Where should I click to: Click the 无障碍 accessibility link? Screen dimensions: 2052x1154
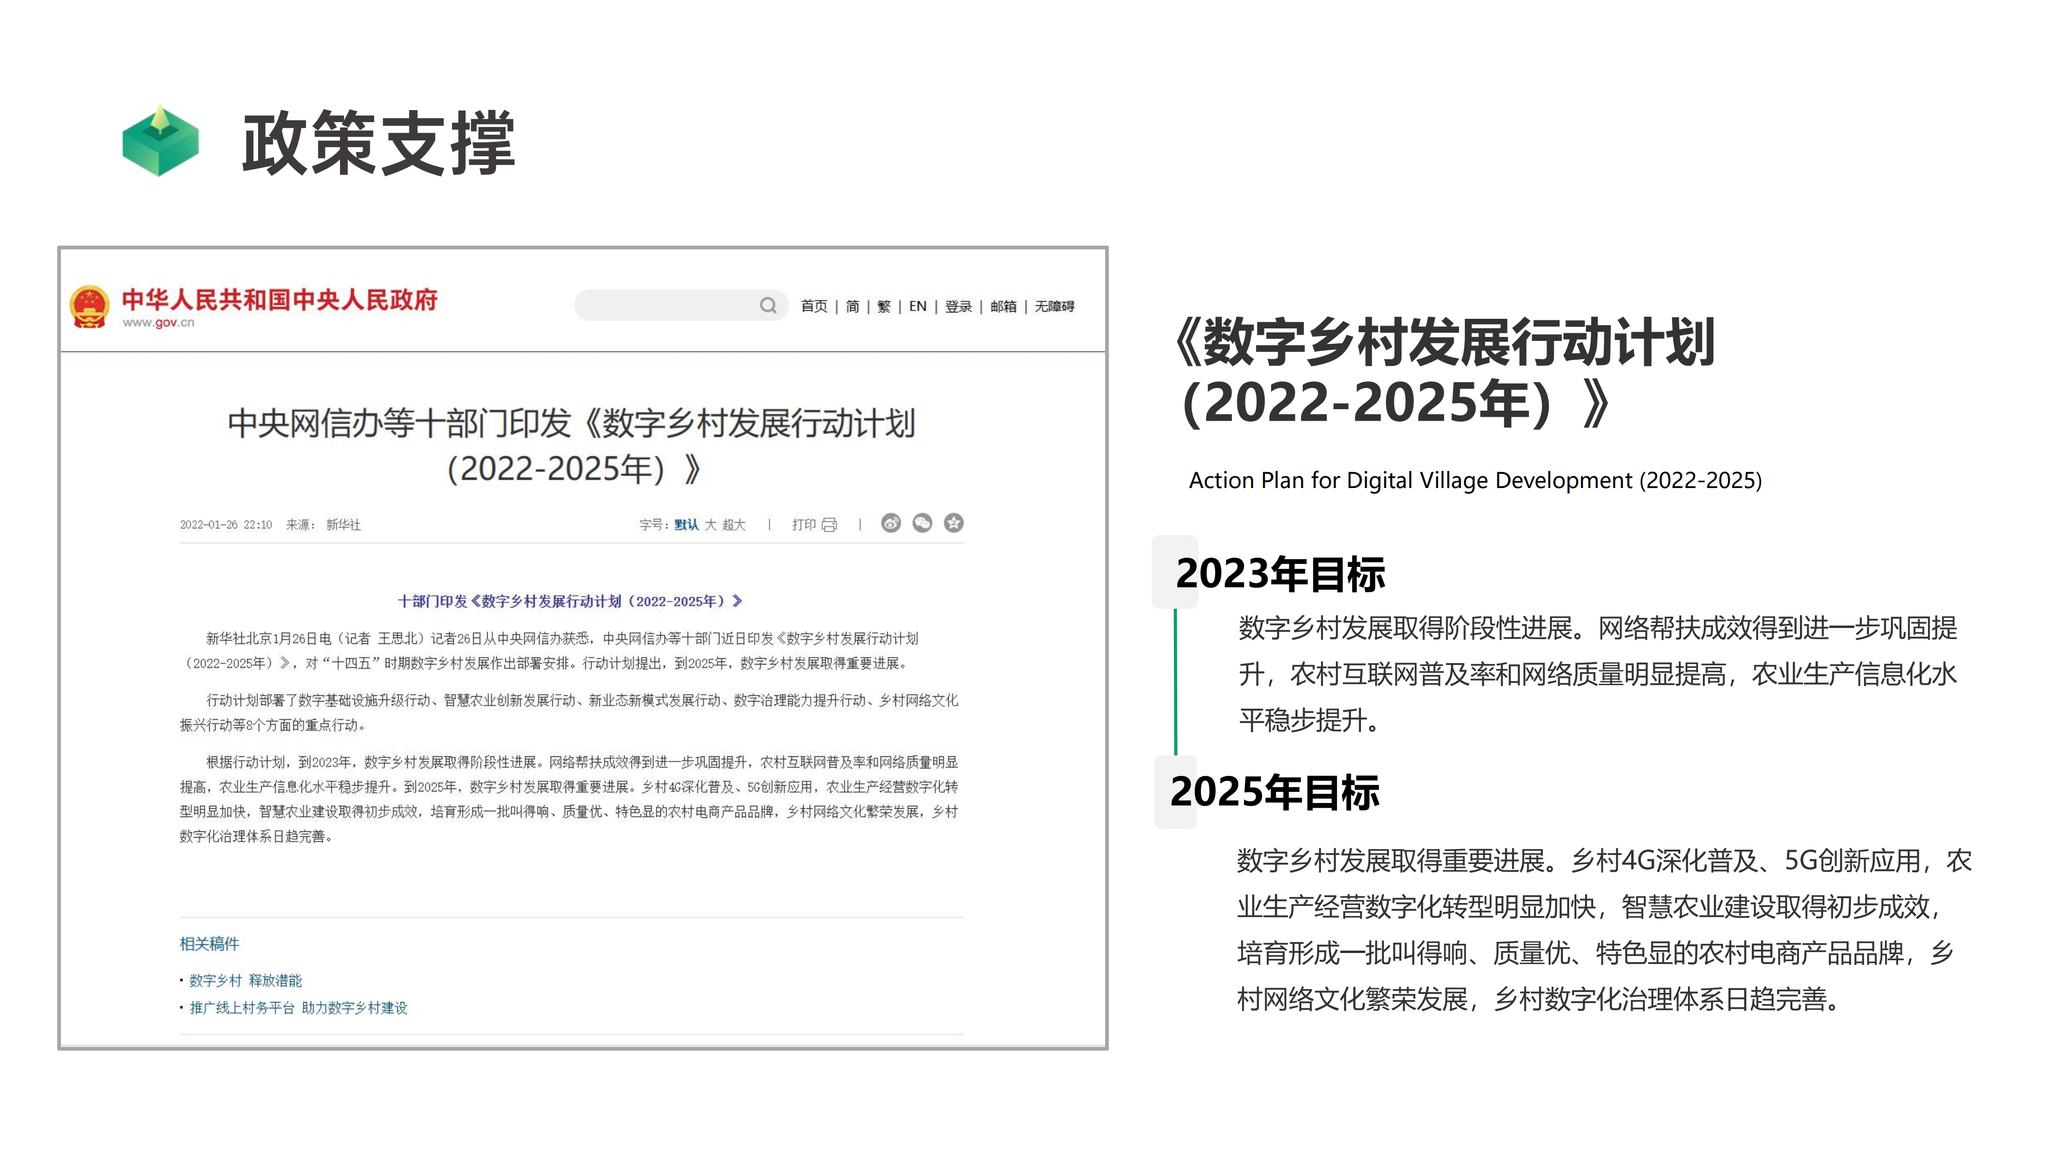coord(1054,307)
